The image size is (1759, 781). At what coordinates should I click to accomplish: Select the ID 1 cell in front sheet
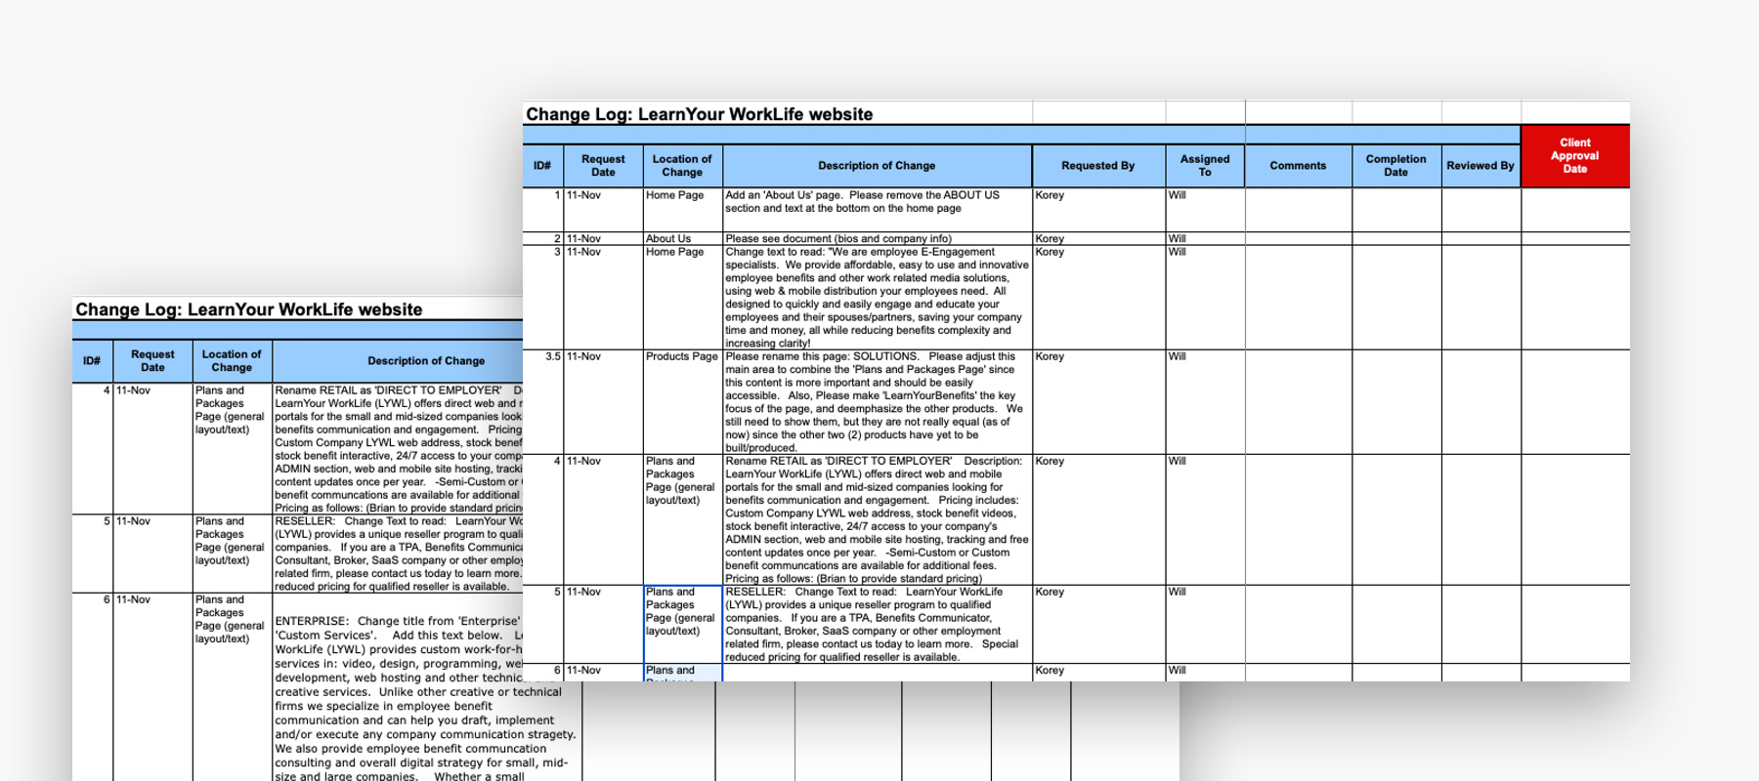(542, 210)
